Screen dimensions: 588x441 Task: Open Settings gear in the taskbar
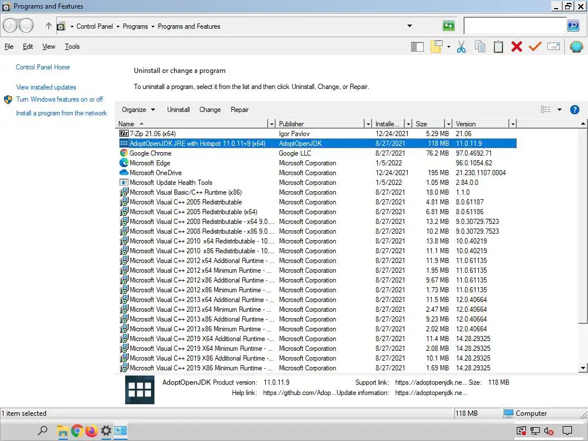tap(106, 431)
